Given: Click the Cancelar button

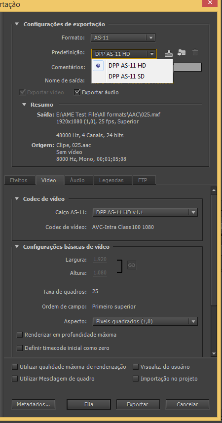Looking at the screenshot, I should tap(187, 404).
